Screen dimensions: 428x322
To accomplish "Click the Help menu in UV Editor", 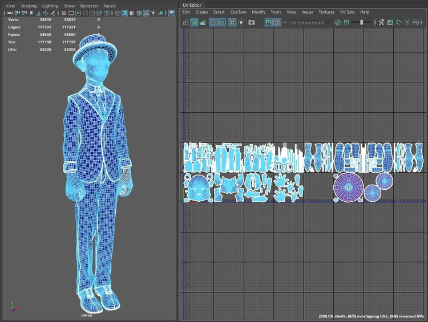I will [365, 12].
